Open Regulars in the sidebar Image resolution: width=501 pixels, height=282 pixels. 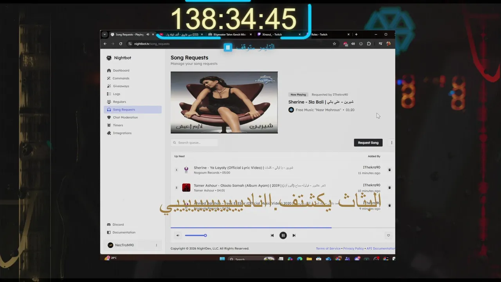click(x=133, y=102)
